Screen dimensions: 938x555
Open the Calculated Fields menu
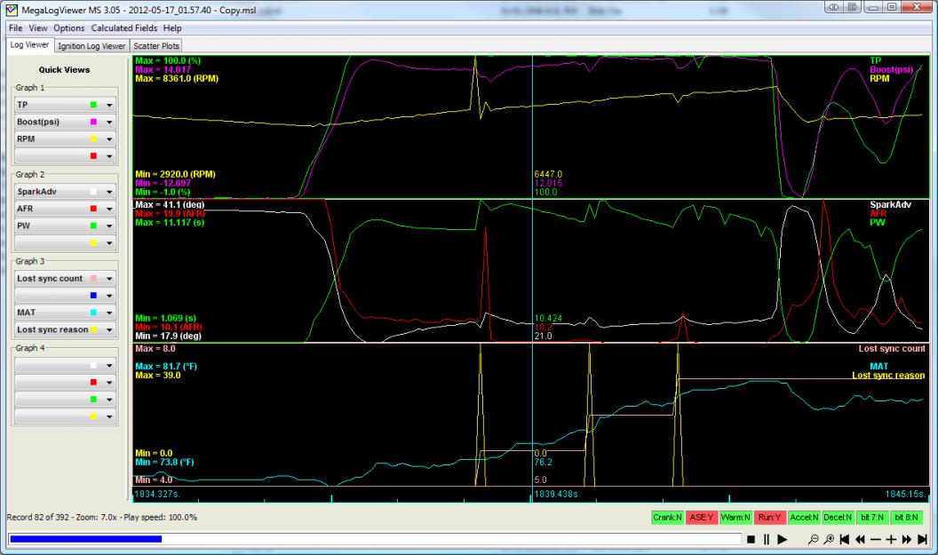click(x=124, y=28)
